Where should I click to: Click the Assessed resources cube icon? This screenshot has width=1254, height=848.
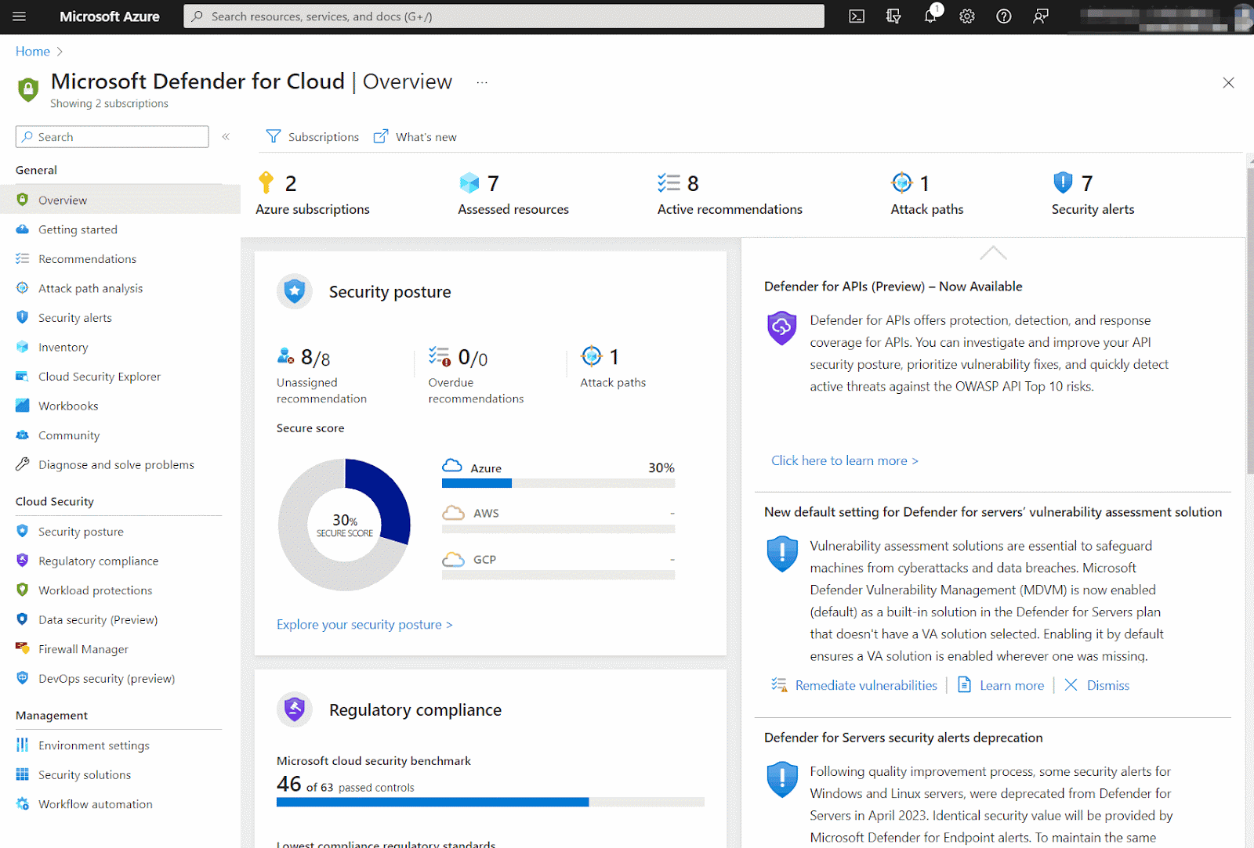(x=469, y=182)
